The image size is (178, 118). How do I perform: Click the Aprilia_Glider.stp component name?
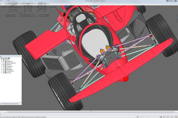tap(11, 63)
